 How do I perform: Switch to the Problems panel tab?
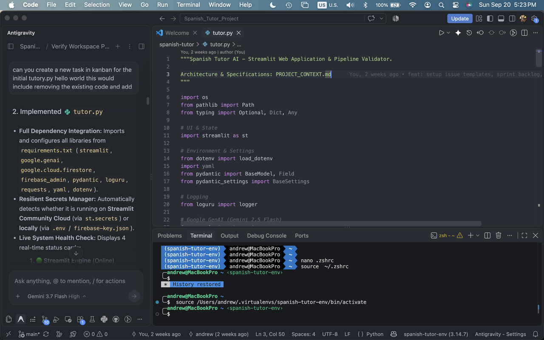tap(170, 235)
